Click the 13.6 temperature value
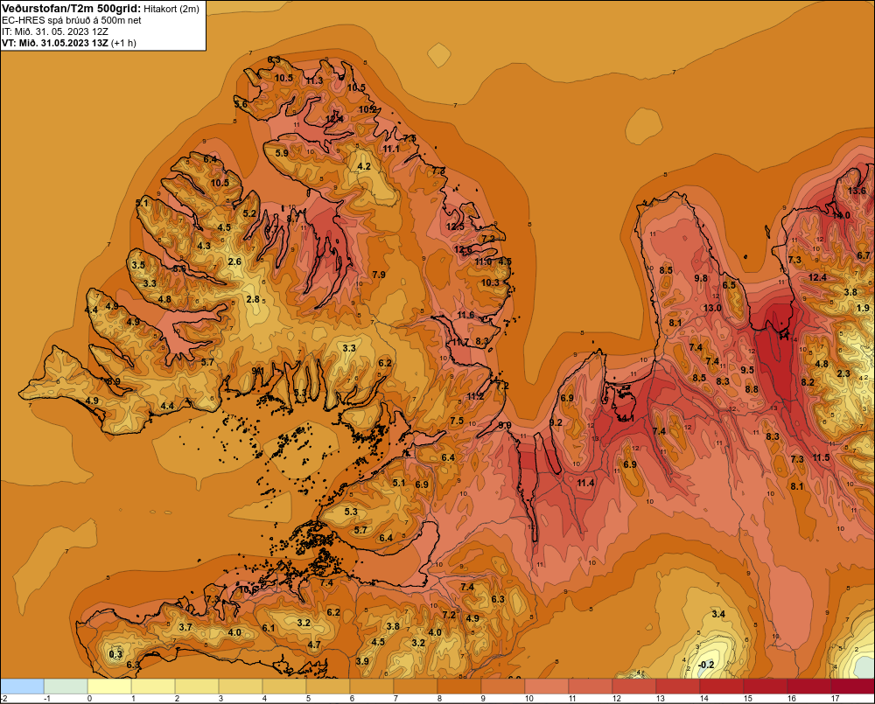Viewport: 875px width, 704px height. pyautogui.click(x=857, y=191)
